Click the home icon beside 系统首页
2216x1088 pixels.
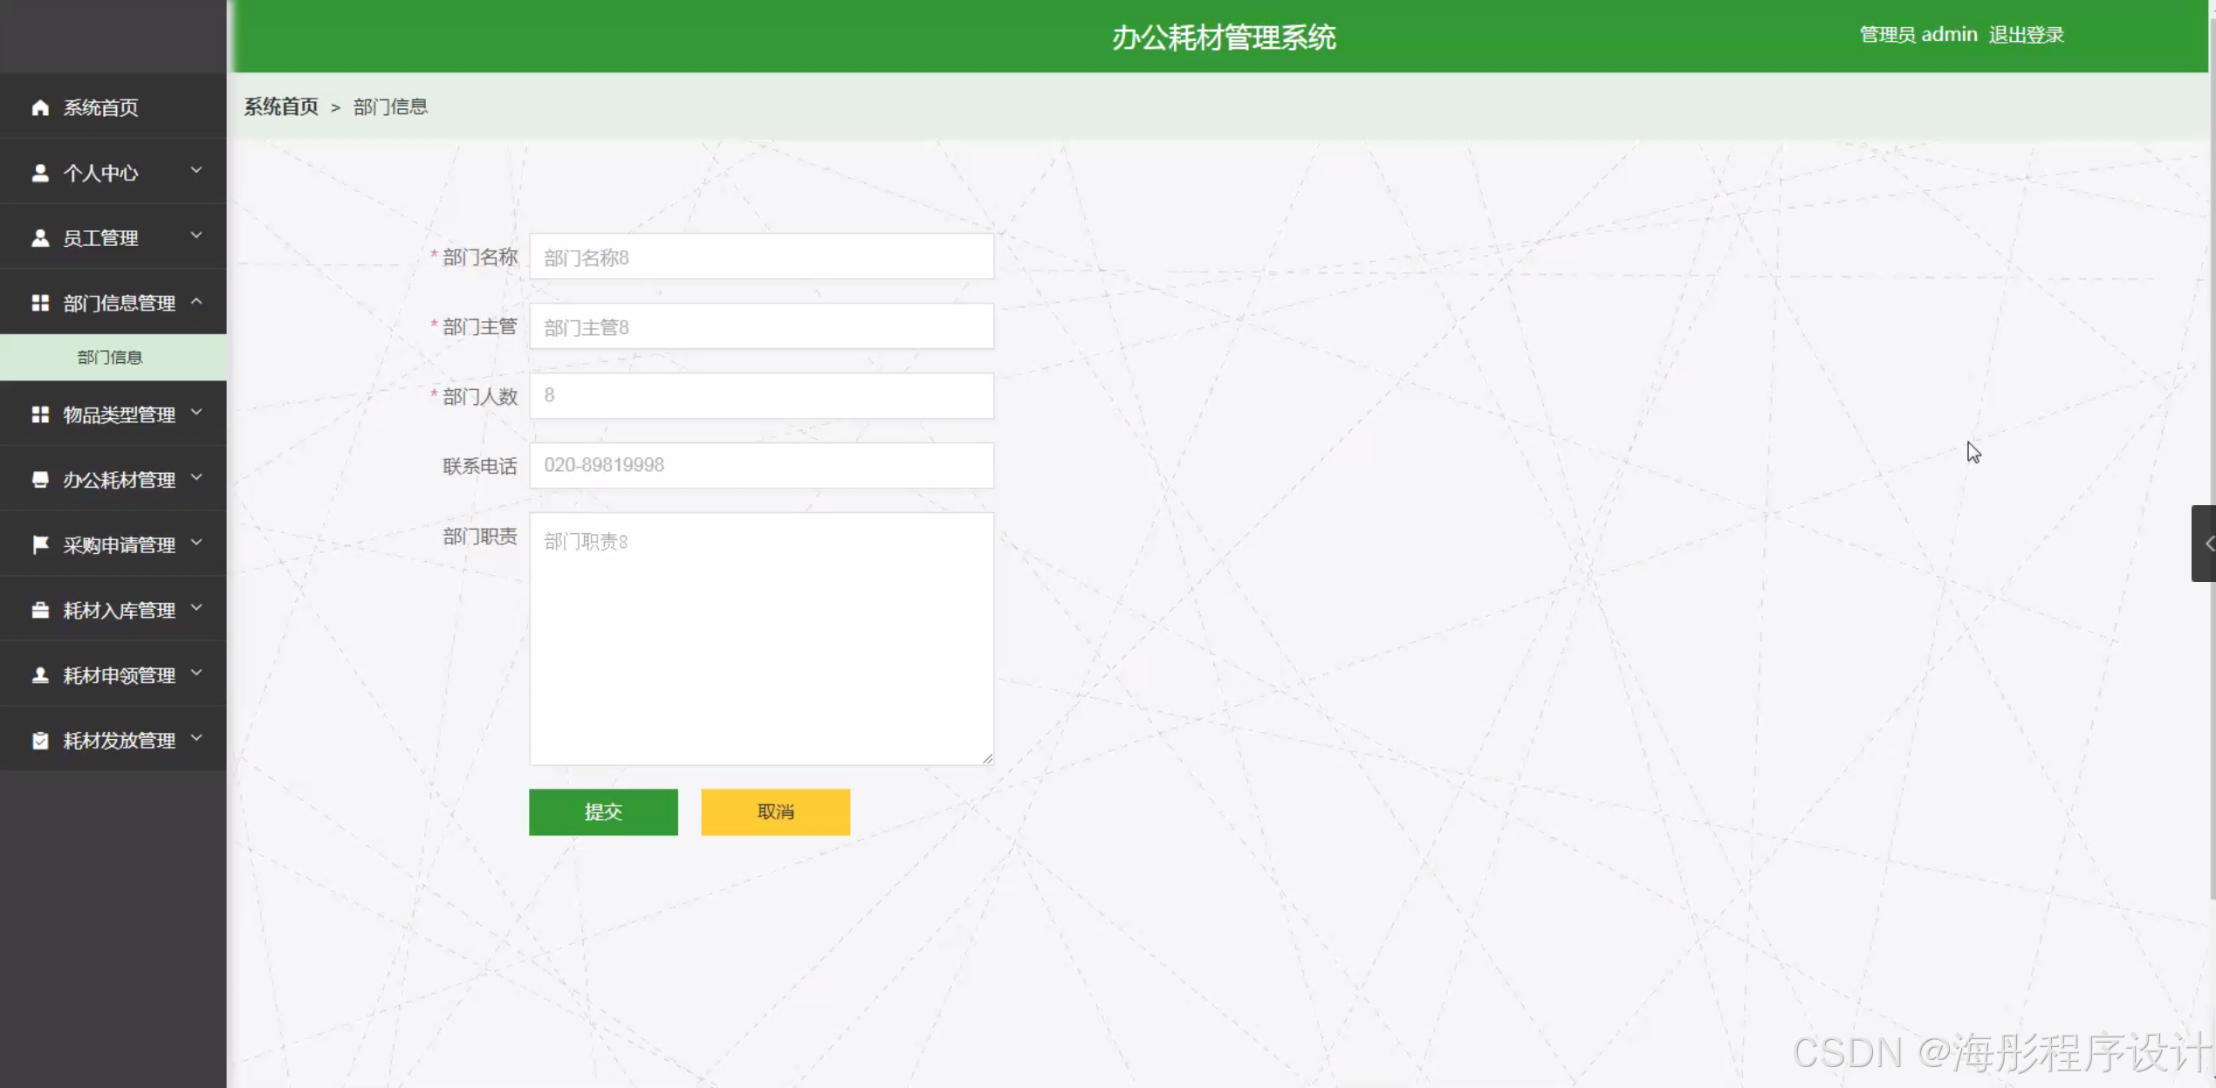coord(40,107)
